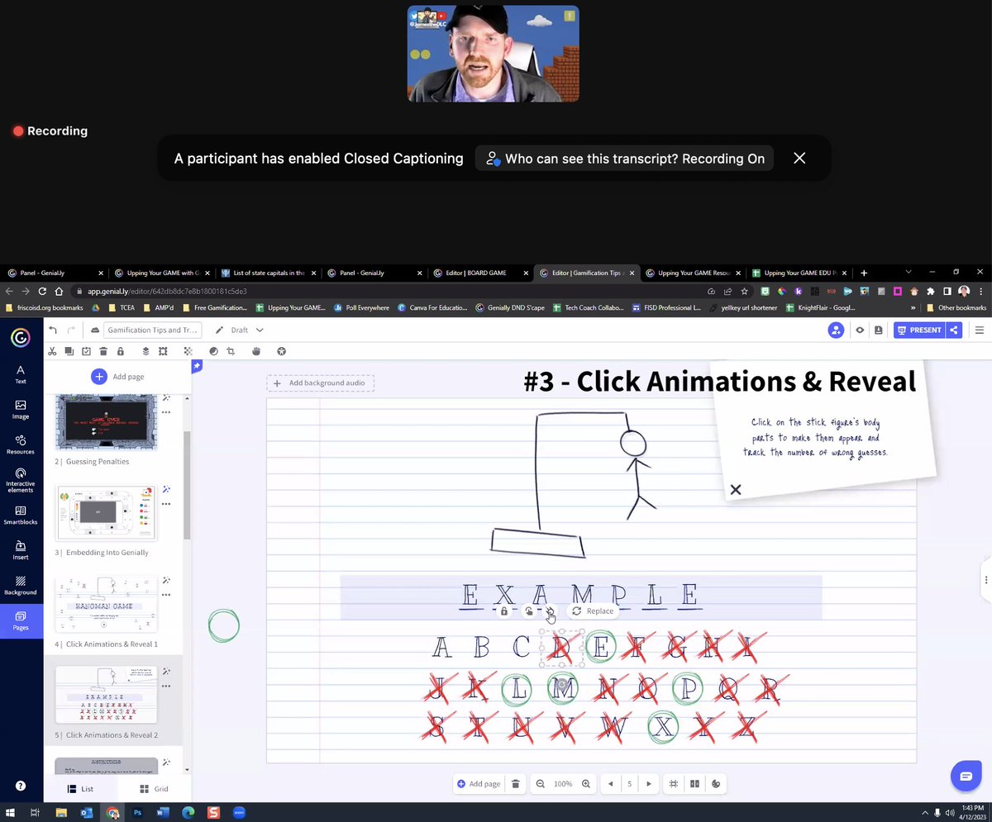Click the blue Add page button in panel

(118, 377)
